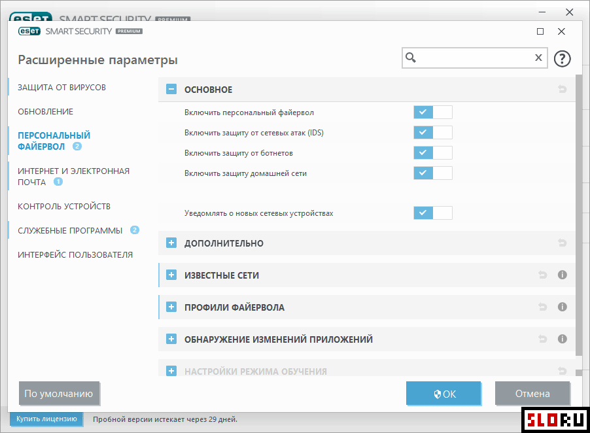The image size is (590, 433).
Task: Revert the ОСНОВНОЕ section settings arrow
Action: tap(562, 89)
